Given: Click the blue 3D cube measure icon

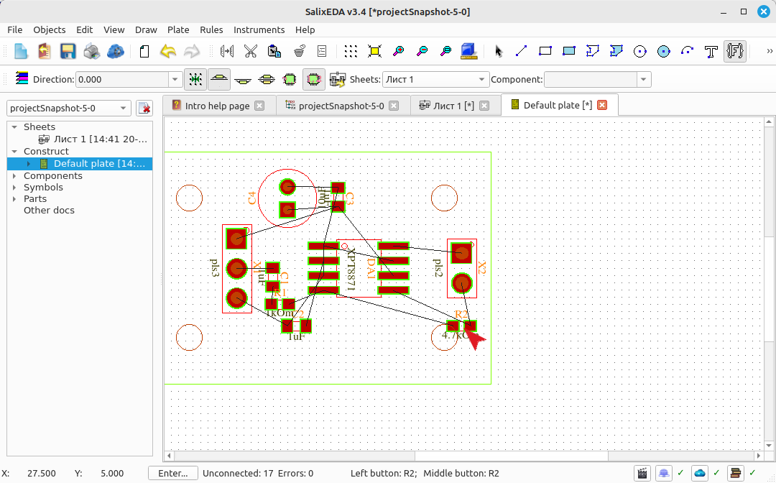Looking at the screenshot, I should coord(468,51).
